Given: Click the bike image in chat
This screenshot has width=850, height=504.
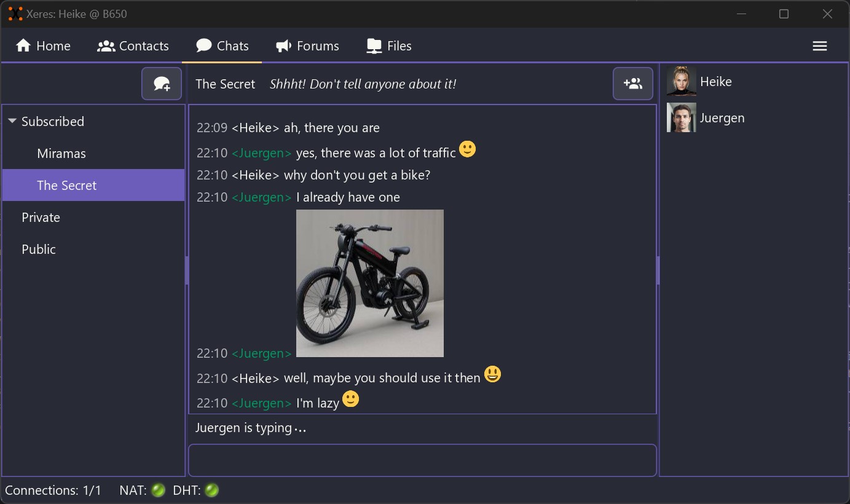Looking at the screenshot, I should click(x=370, y=283).
